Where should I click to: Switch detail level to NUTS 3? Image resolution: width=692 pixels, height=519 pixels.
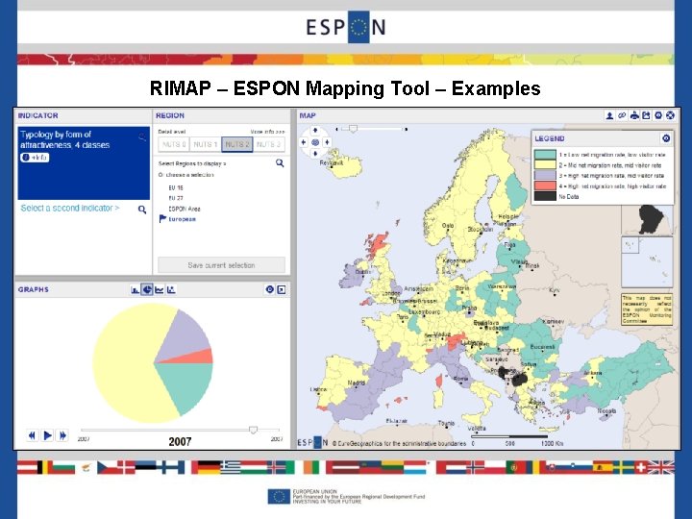(x=269, y=144)
